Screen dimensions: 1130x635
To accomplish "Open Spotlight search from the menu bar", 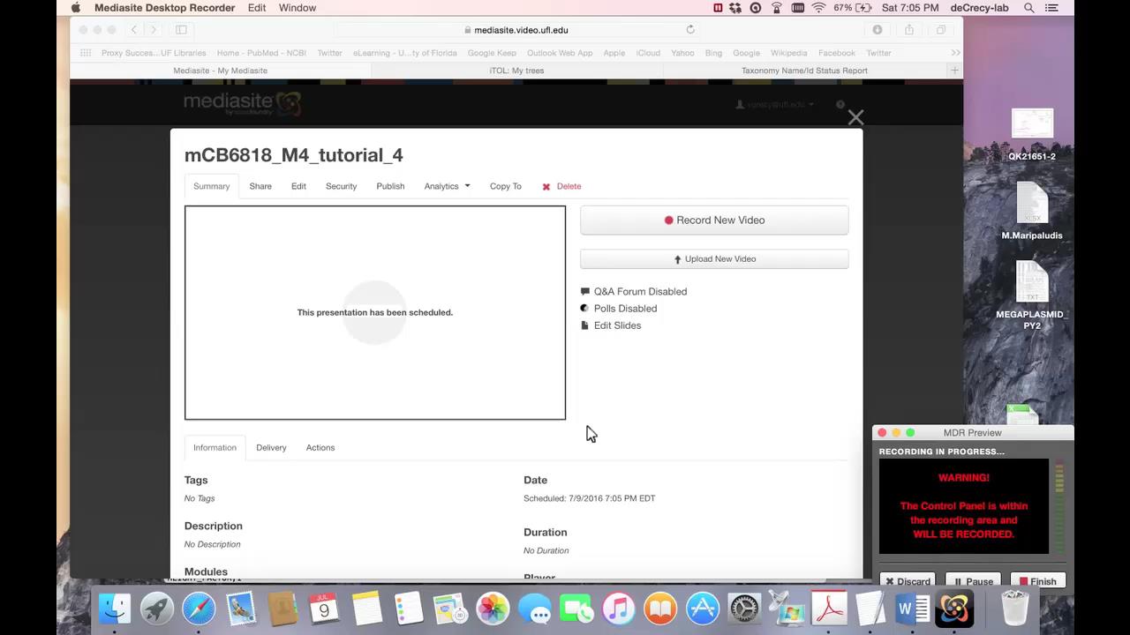I will (1028, 8).
